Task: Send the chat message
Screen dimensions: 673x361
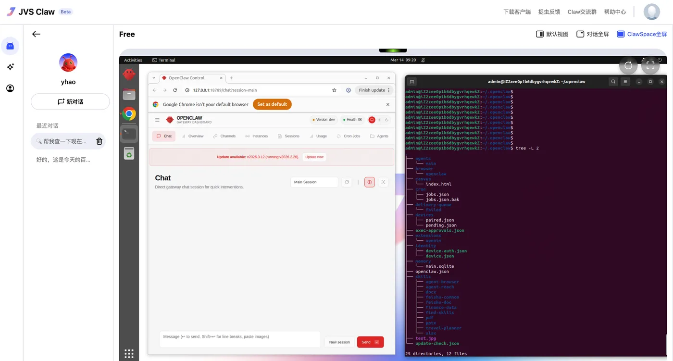Action: (x=370, y=342)
